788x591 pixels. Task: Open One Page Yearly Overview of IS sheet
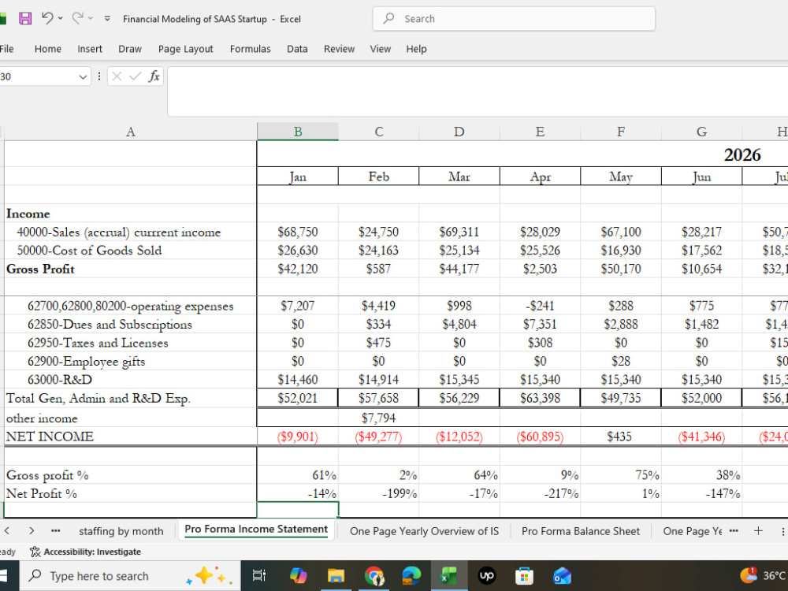(424, 531)
